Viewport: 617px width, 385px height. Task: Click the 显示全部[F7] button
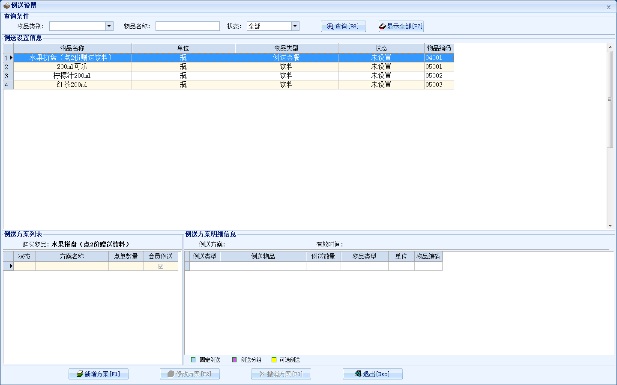coord(401,26)
